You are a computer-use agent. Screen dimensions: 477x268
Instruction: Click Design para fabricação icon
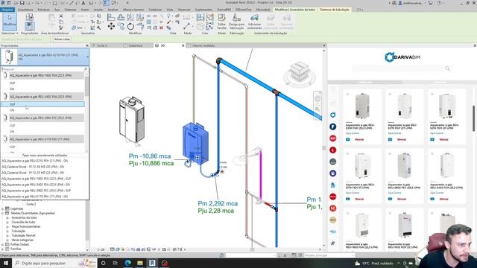237,22
